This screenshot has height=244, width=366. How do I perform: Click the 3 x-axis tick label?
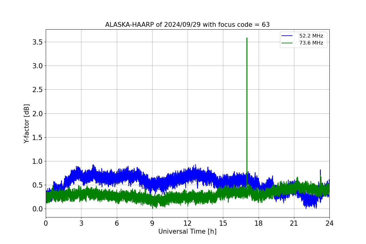click(81, 223)
